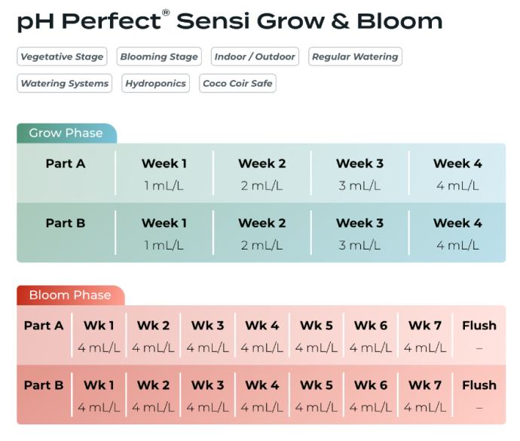Click Grow Phase Part B Week 4 cell
Screen dimensions: 520x441
(457, 234)
